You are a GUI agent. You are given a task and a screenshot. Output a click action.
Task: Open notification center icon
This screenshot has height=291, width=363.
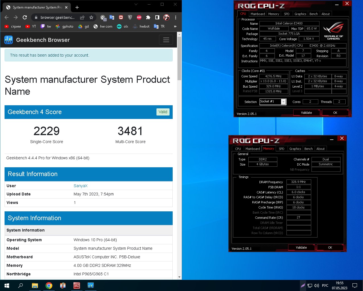click(x=355, y=285)
